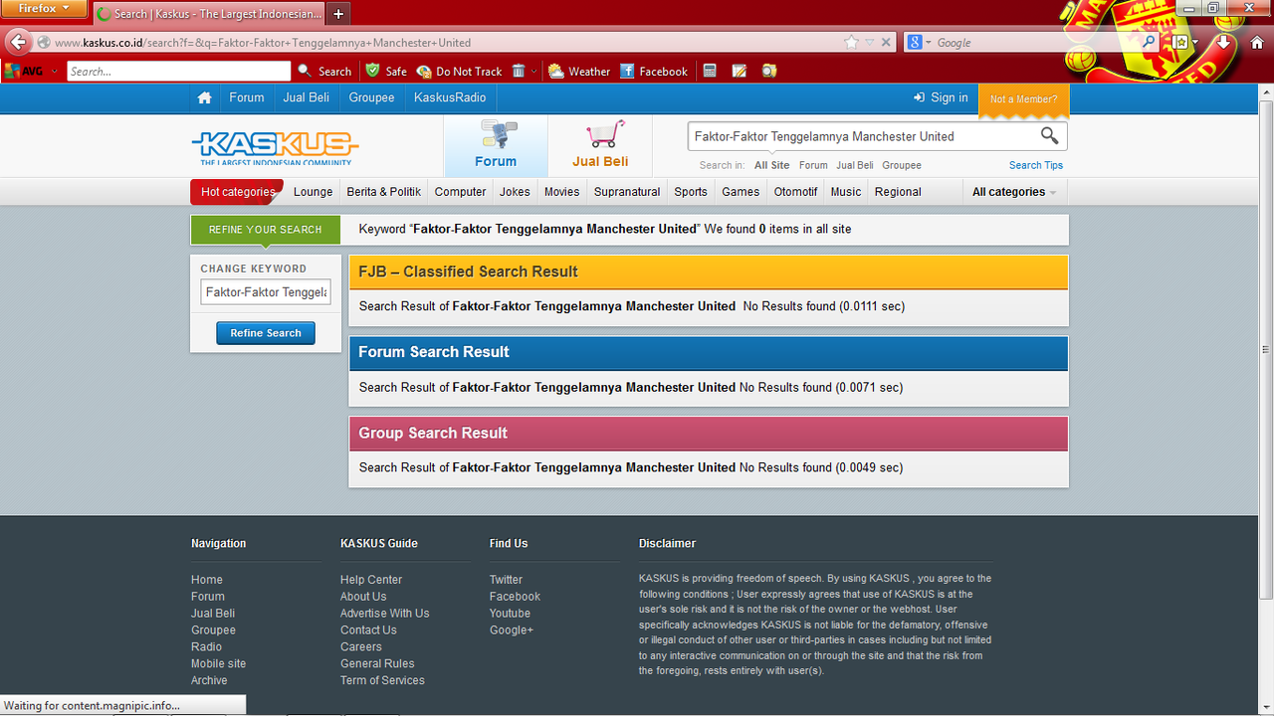The height and width of the screenshot is (716, 1274).
Task: Click the main Kaskus search text field
Action: 862,136
